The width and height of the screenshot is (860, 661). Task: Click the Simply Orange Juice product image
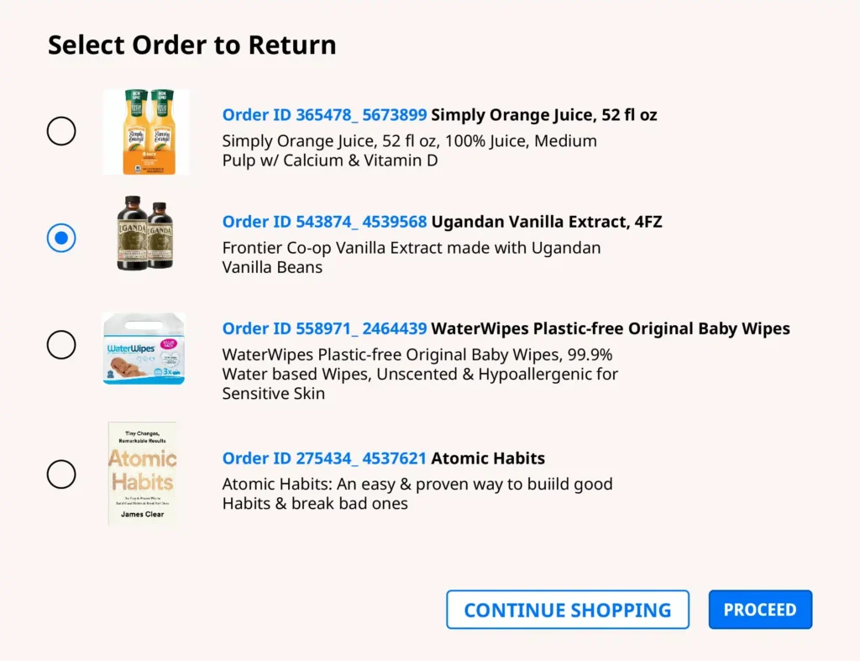[146, 132]
